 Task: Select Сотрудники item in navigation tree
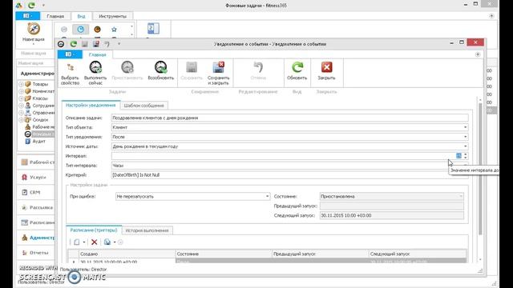click(x=43, y=106)
